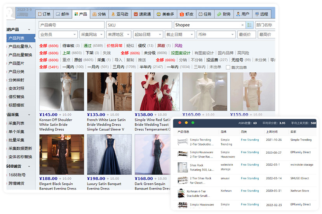Open French White Lace Satin dress thumbnail

click(x=110, y=91)
